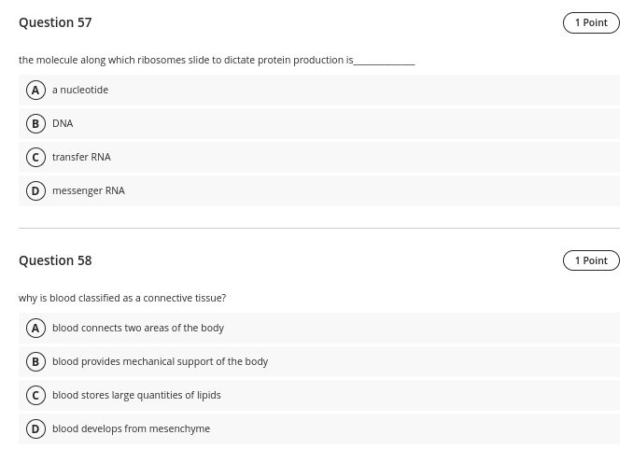Click 'blood stores large quantities of lipids'
633x449 pixels.
(136, 396)
